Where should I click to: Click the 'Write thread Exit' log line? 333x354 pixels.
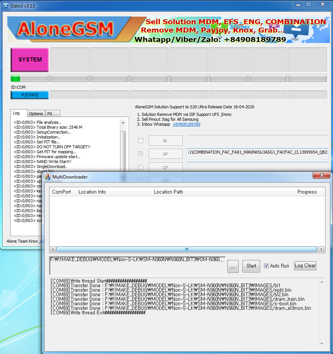pyautogui.click(x=98, y=313)
